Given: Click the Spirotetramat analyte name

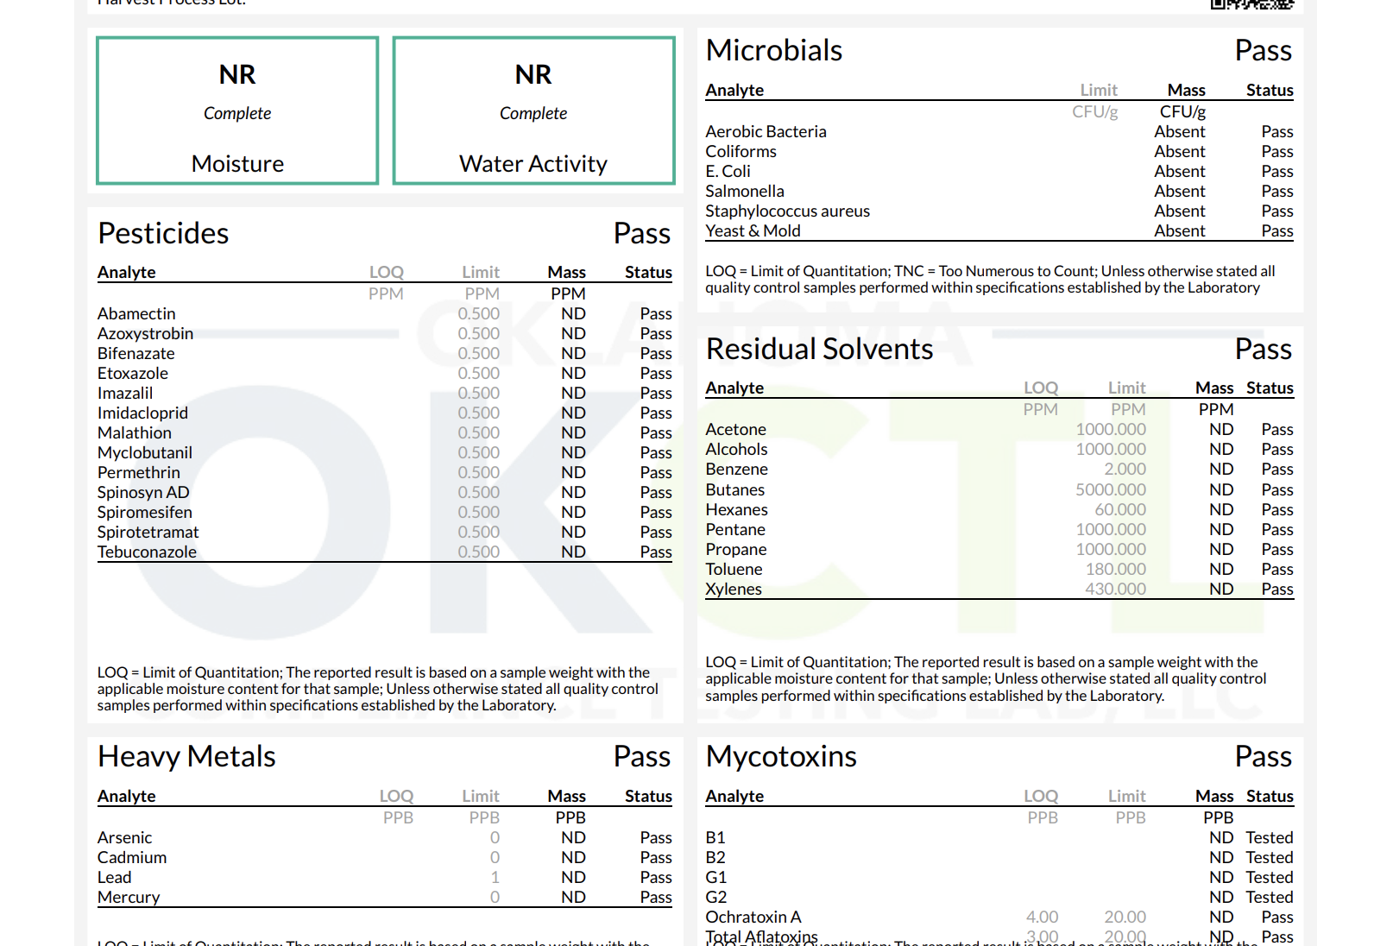Looking at the screenshot, I should pos(148,532).
